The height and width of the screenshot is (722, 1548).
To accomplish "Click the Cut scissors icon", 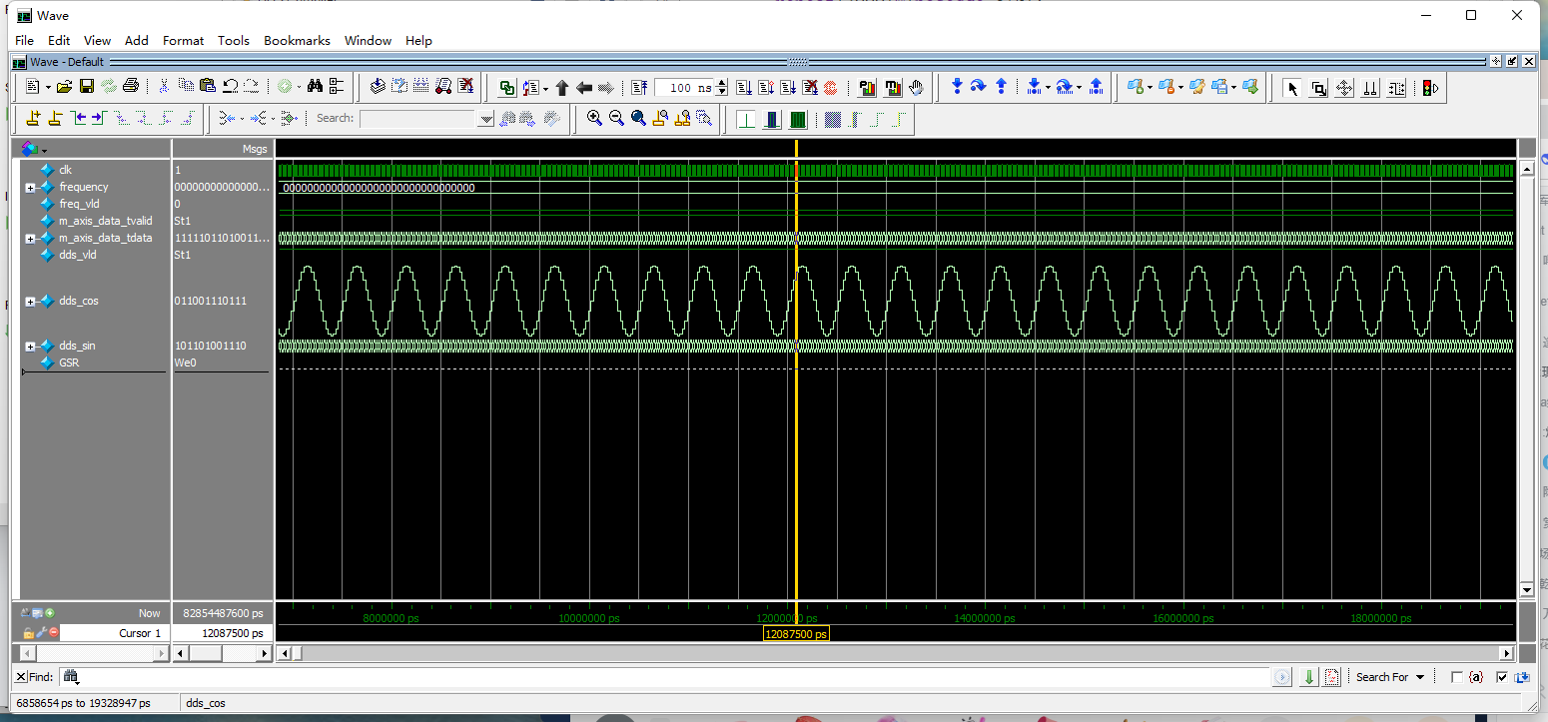I will [164, 87].
